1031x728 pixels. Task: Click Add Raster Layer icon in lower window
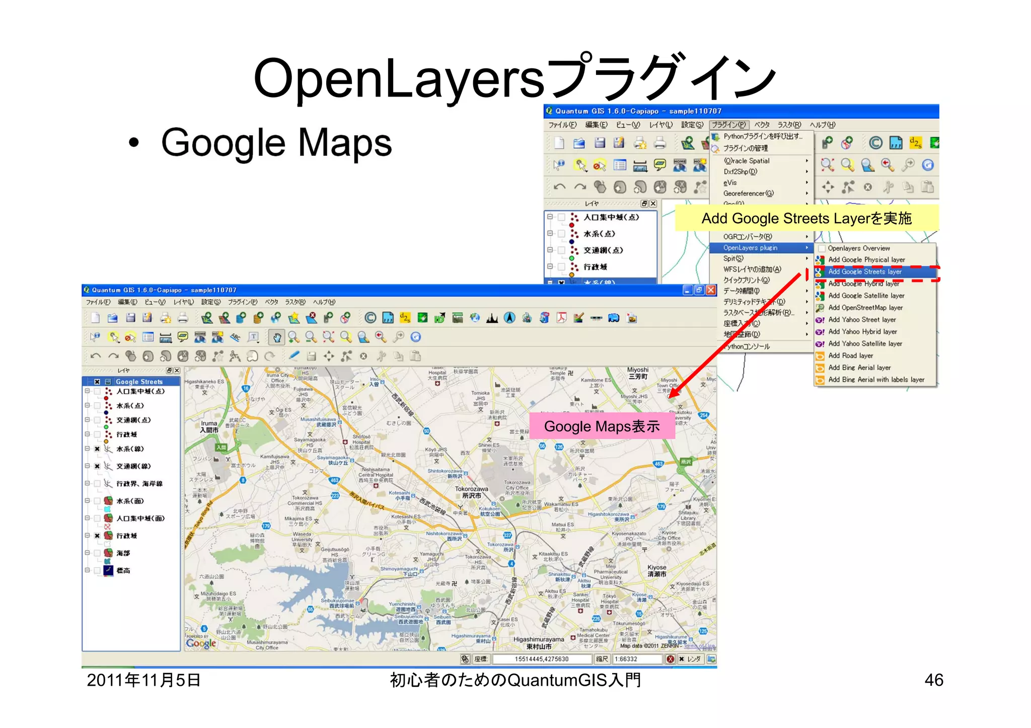[225, 318]
